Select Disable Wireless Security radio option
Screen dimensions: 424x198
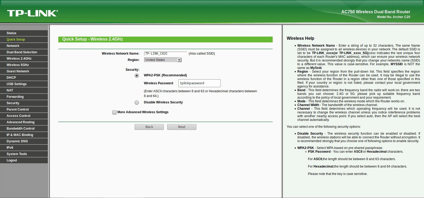(137, 103)
